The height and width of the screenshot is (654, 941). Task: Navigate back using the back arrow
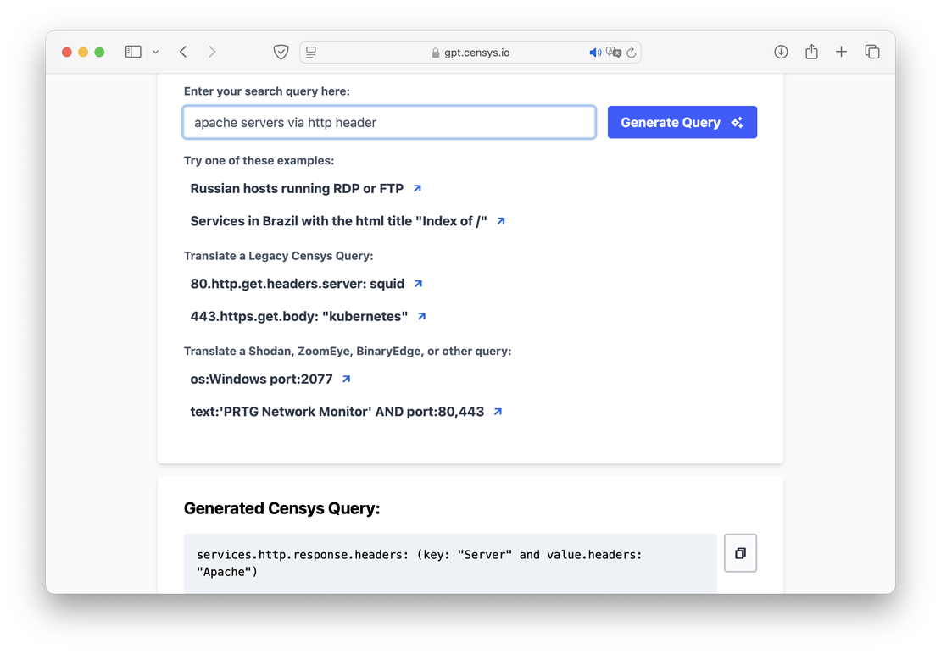(183, 52)
